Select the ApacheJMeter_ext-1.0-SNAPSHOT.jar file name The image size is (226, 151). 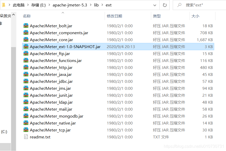point(65,47)
